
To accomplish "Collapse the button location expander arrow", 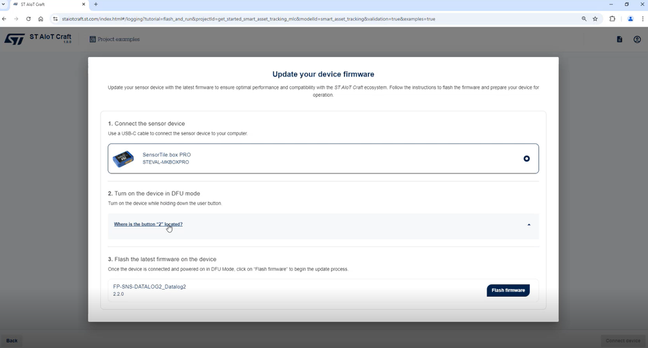I will (x=529, y=225).
